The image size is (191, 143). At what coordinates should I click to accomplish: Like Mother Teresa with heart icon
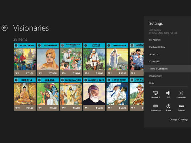tap(109, 108)
